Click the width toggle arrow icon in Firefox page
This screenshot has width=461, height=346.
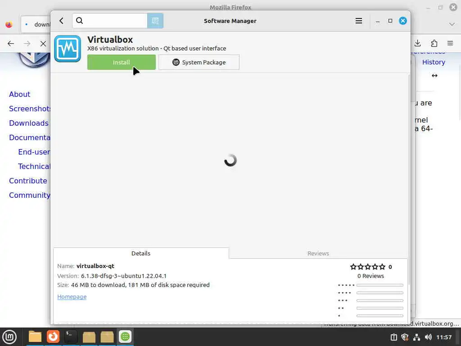pyautogui.click(x=434, y=76)
